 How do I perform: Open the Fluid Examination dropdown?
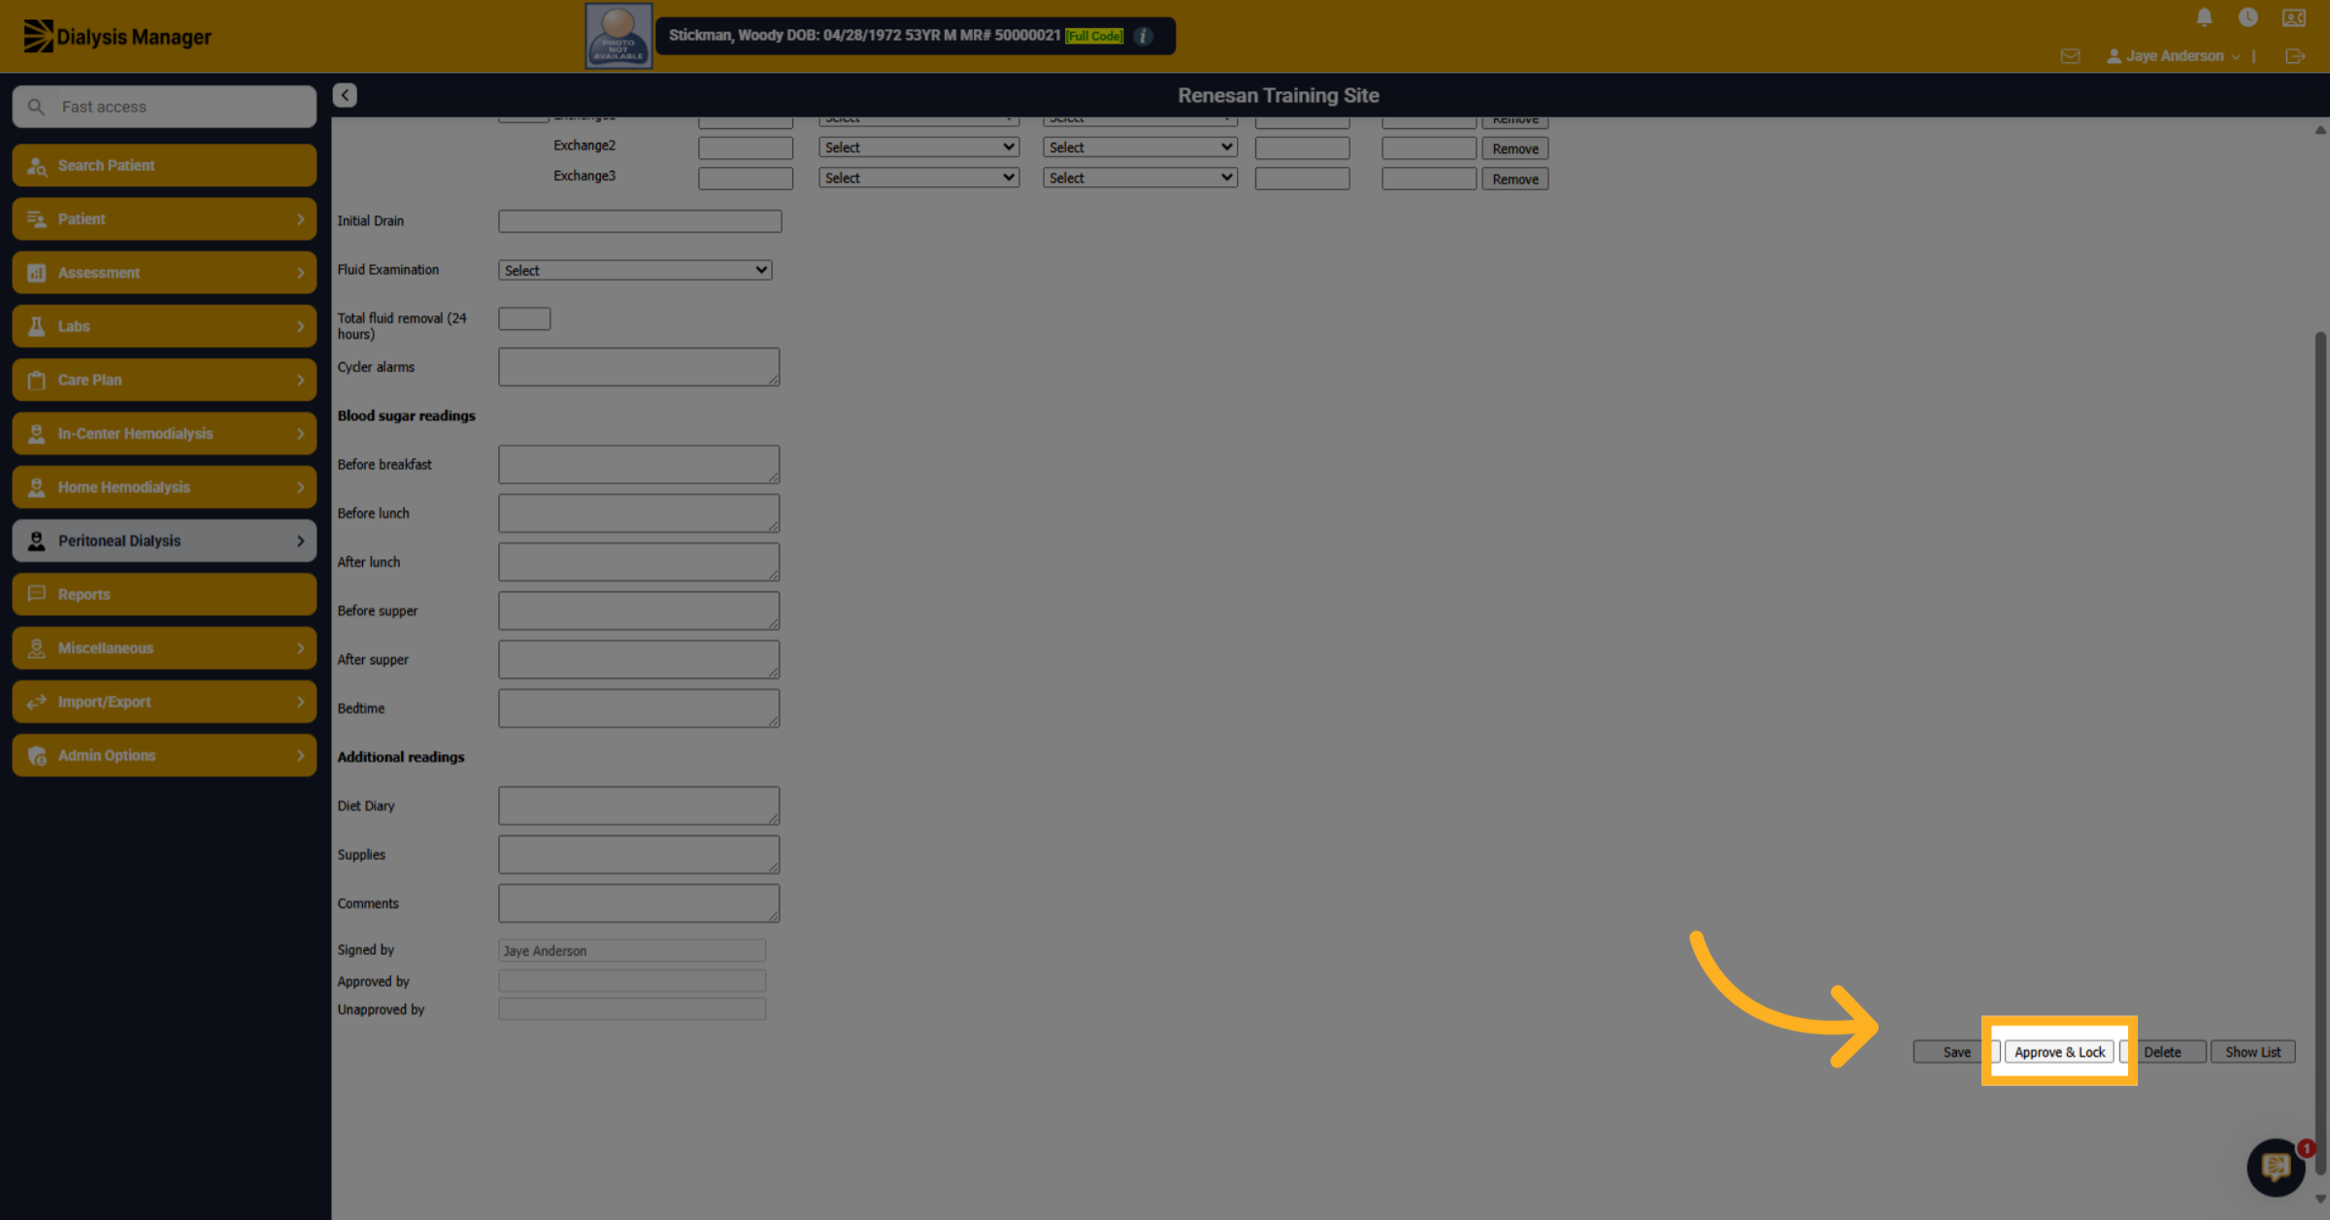click(635, 270)
